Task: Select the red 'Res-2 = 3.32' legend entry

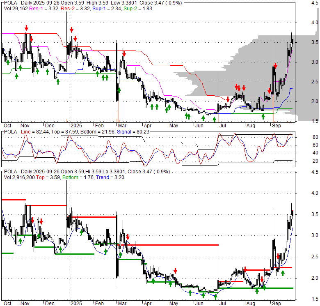Action: [75, 9]
